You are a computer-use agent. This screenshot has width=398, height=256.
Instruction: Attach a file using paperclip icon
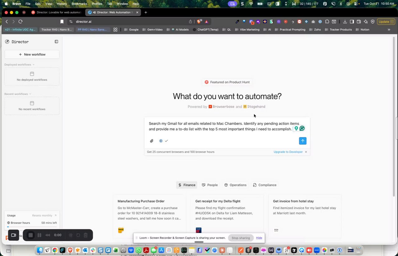click(x=152, y=141)
